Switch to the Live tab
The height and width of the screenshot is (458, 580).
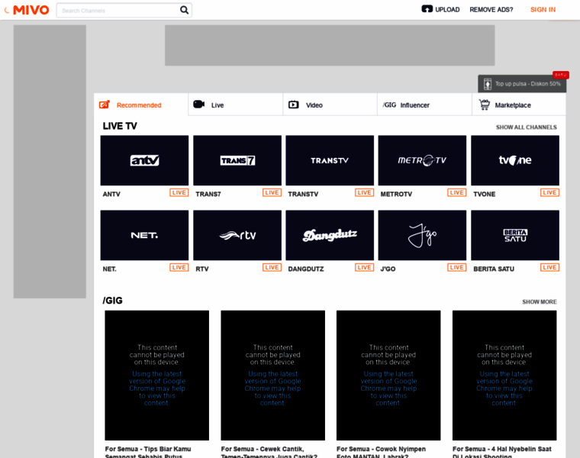236,105
